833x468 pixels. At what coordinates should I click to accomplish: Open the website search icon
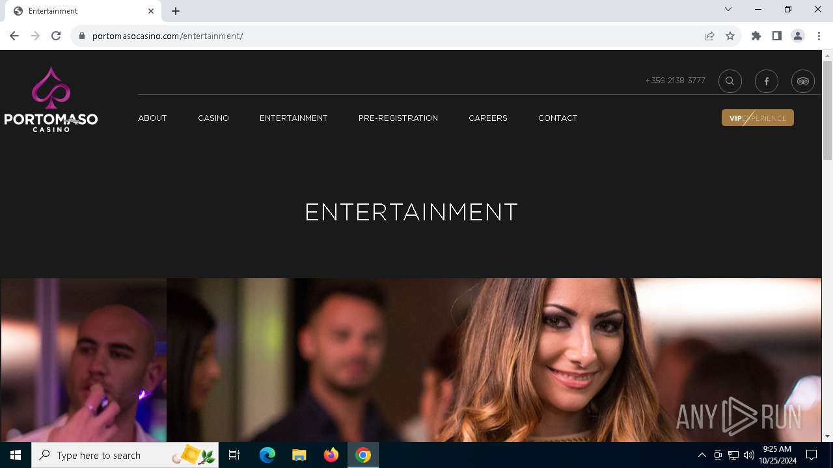pos(730,81)
